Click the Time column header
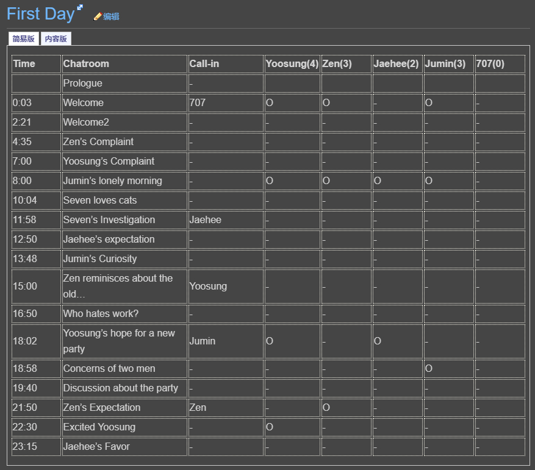 (x=36, y=64)
